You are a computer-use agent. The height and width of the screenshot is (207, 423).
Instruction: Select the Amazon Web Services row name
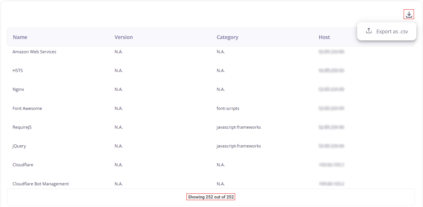click(35, 52)
